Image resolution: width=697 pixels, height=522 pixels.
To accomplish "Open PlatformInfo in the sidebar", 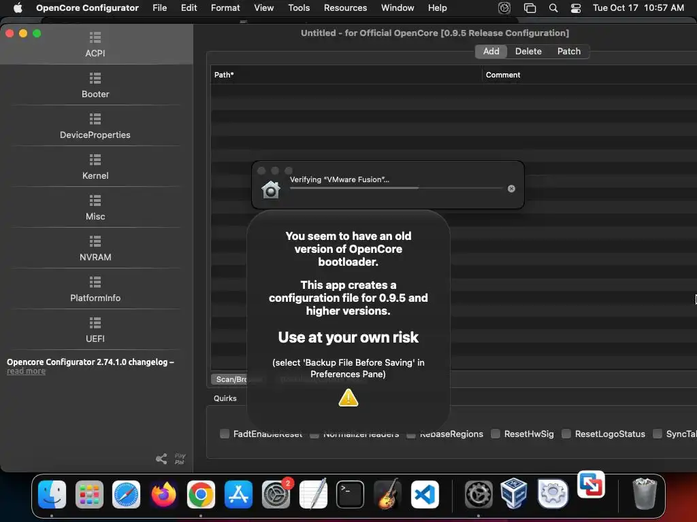I will tap(95, 290).
